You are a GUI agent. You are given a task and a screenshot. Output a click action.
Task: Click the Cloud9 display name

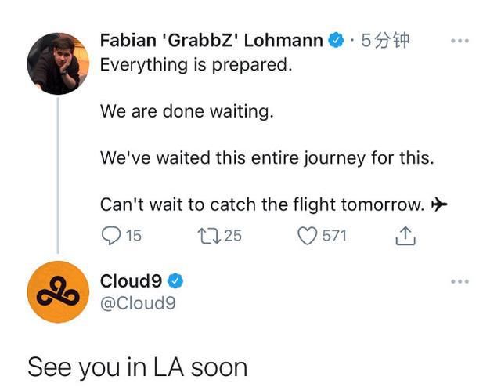(131, 281)
